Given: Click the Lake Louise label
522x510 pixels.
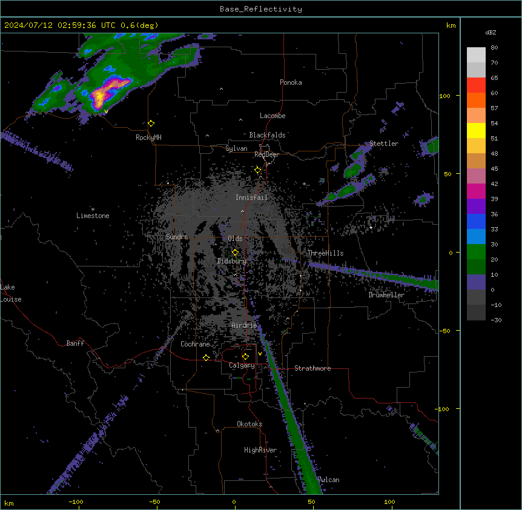Looking at the screenshot, I should point(11,293).
